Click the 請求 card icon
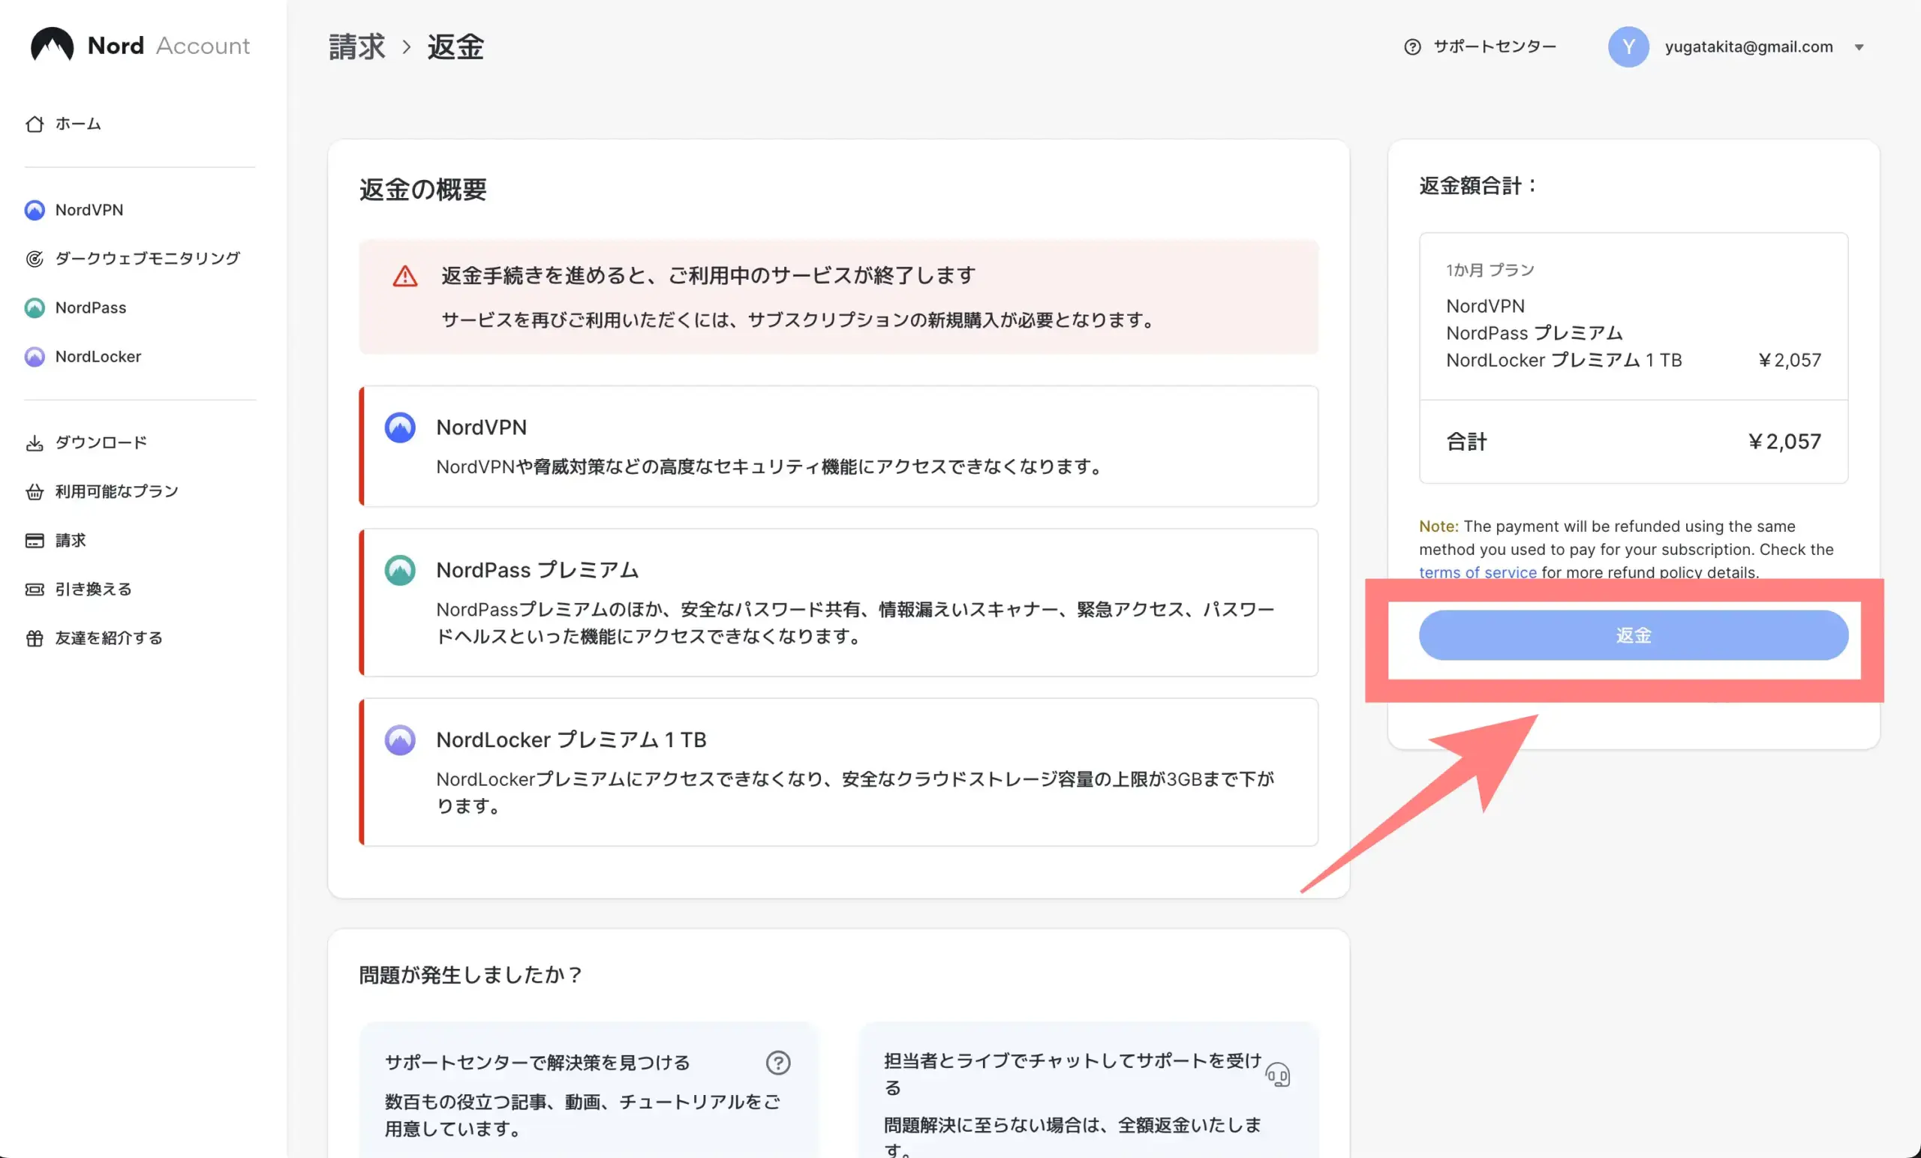The width and height of the screenshot is (1921, 1158). (x=35, y=541)
